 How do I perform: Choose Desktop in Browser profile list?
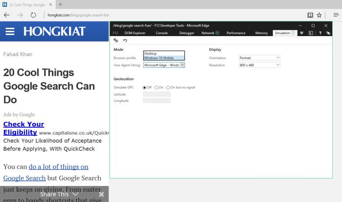click(x=164, y=53)
